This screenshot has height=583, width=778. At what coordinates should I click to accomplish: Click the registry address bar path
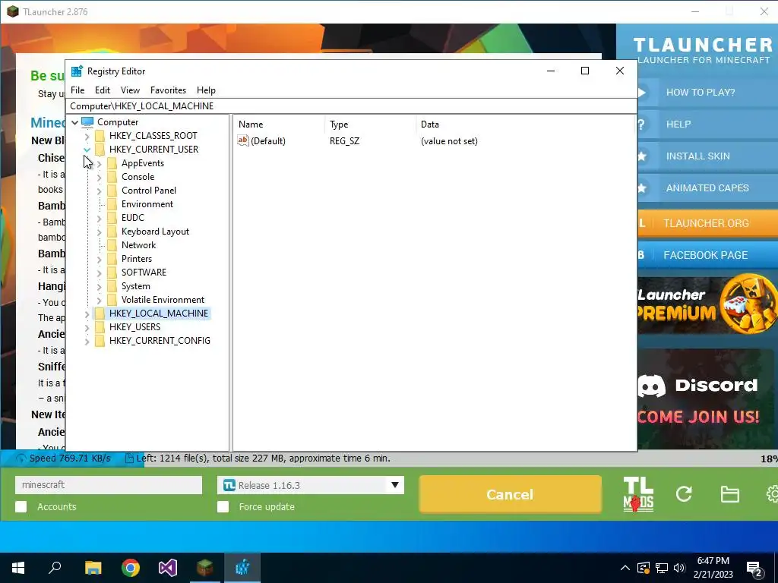[x=351, y=106]
